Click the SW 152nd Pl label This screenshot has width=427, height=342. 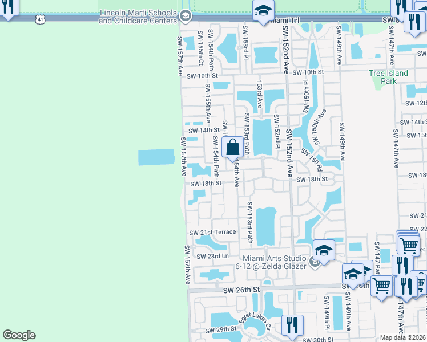(277, 132)
